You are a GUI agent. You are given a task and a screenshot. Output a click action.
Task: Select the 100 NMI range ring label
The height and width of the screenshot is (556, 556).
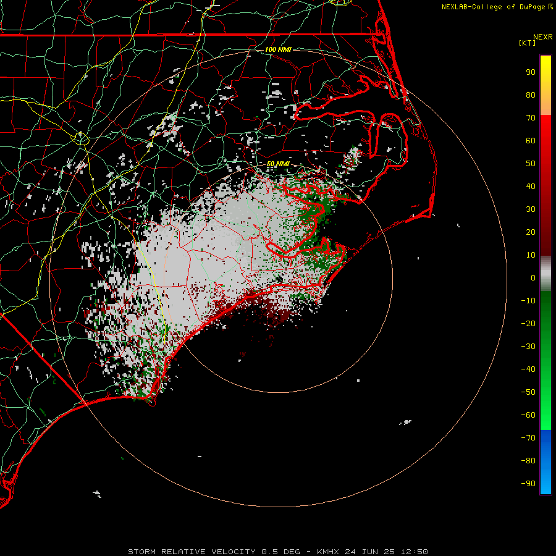click(x=278, y=49)
